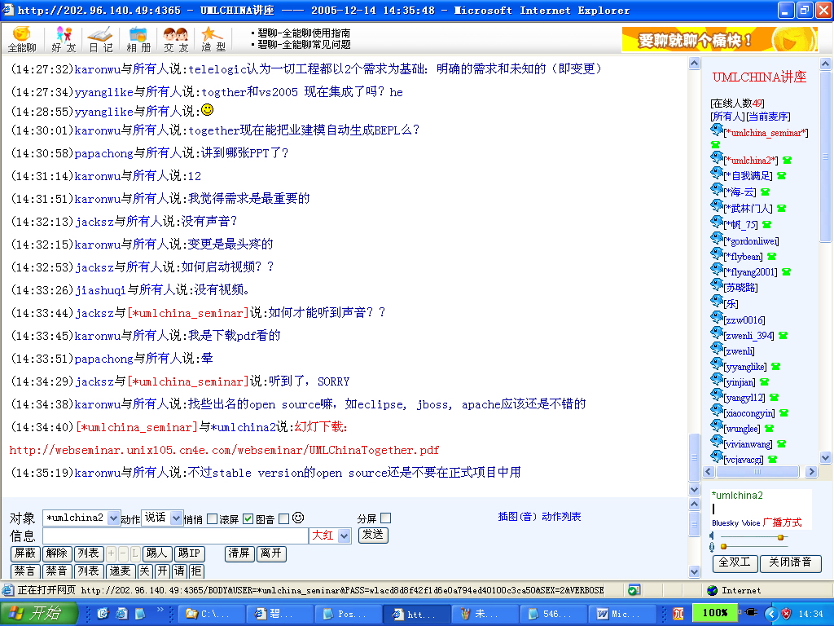Click the yellow 要聊就聊个痛快 banner
Screen dimensions: 834x626
(720, 39)
